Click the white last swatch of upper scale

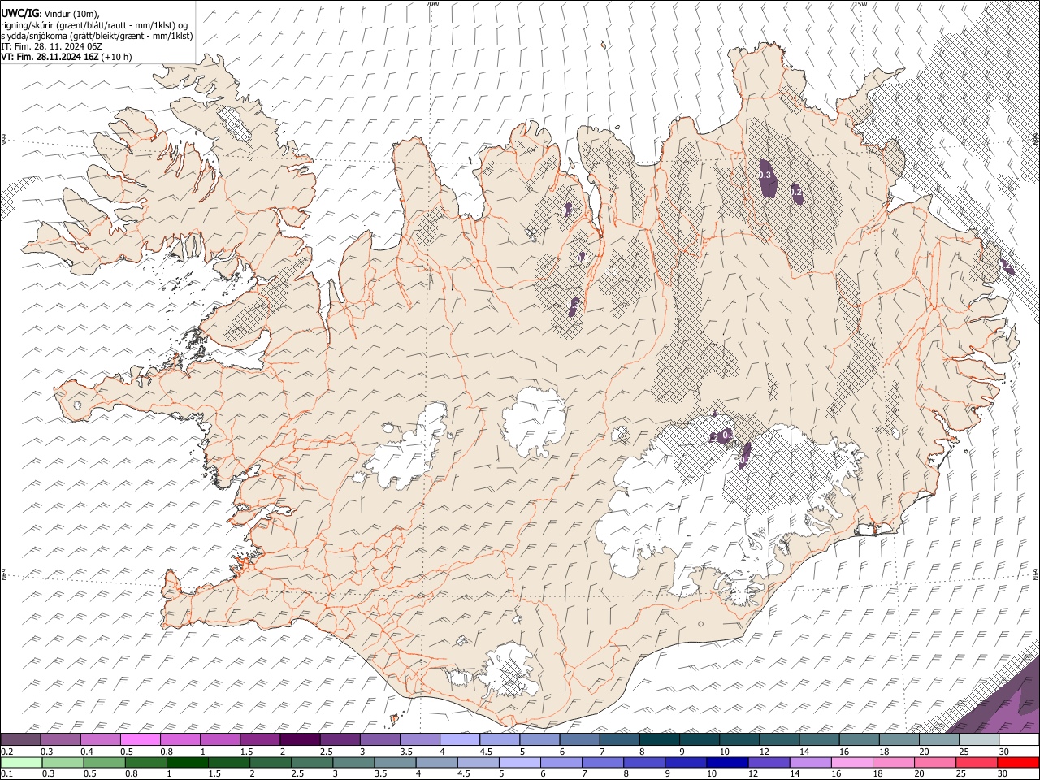[1019, 740]
